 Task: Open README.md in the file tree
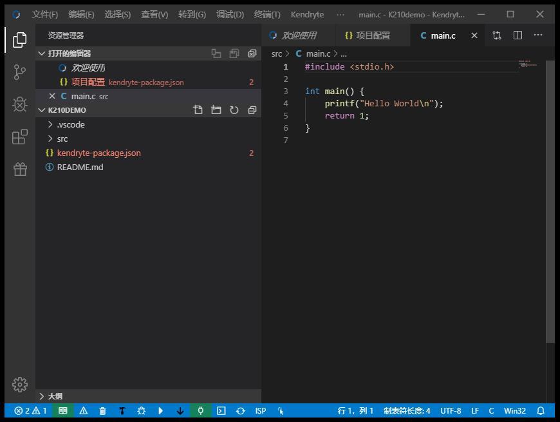click(148, 167)
